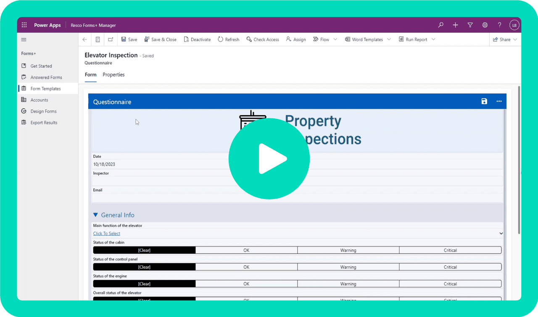Click the form record page icon
This screenshot has width=538, height=317.
pyautogui.click(x=98, y=39)
